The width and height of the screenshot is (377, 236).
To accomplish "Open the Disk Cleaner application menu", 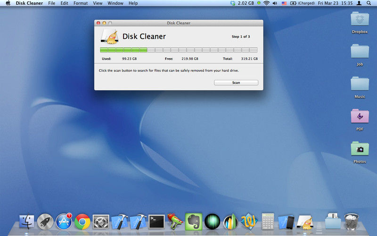I will pos(29,3).
